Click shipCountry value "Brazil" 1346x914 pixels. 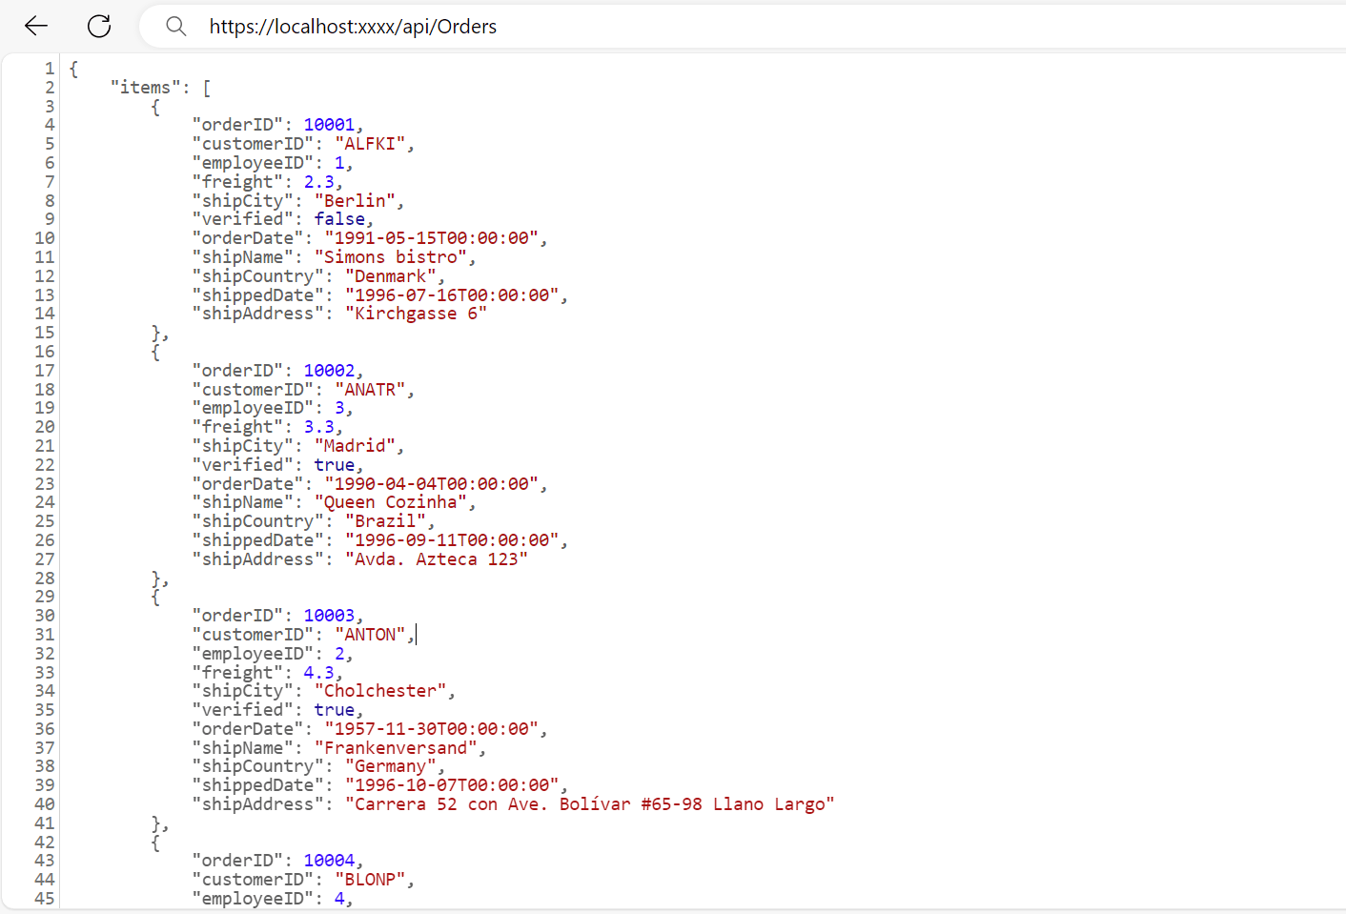385,521
